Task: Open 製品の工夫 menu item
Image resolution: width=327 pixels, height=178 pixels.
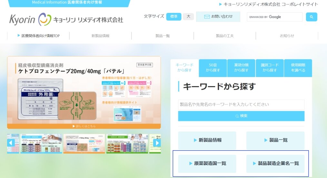Action: pyautogui.click(x=224, y=36)
